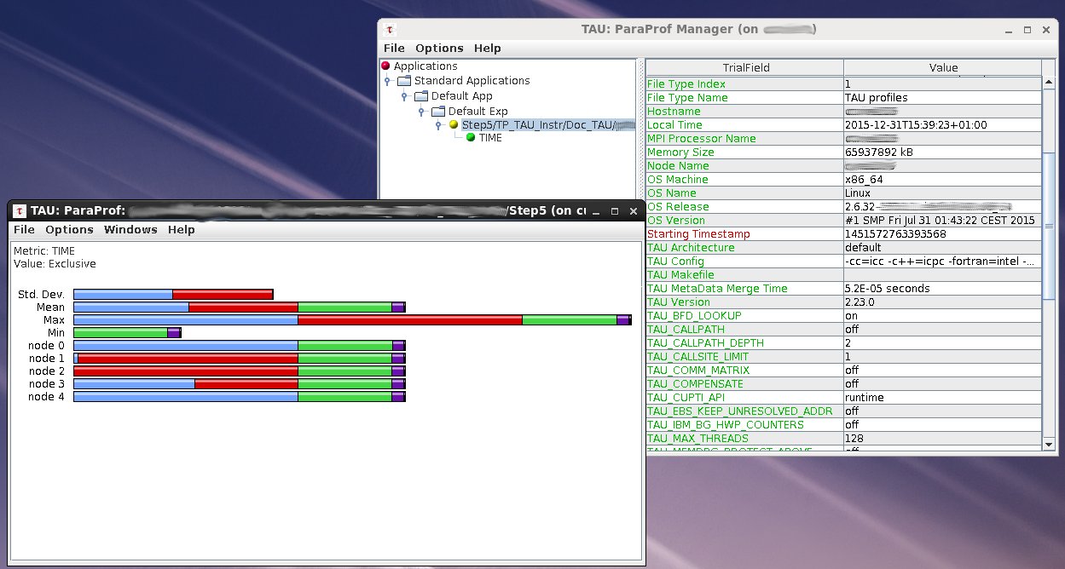
Task: Click the Default Exp folder icon
Action: (438, 112)
